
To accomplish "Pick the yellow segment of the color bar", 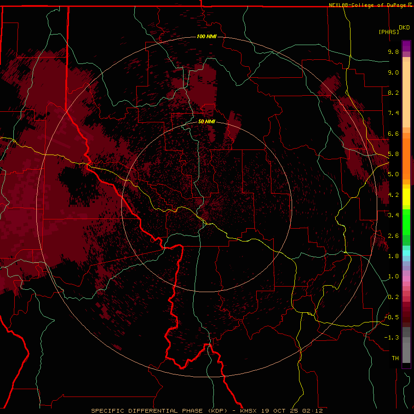I will pyautogui.click(x=406, y=197).
